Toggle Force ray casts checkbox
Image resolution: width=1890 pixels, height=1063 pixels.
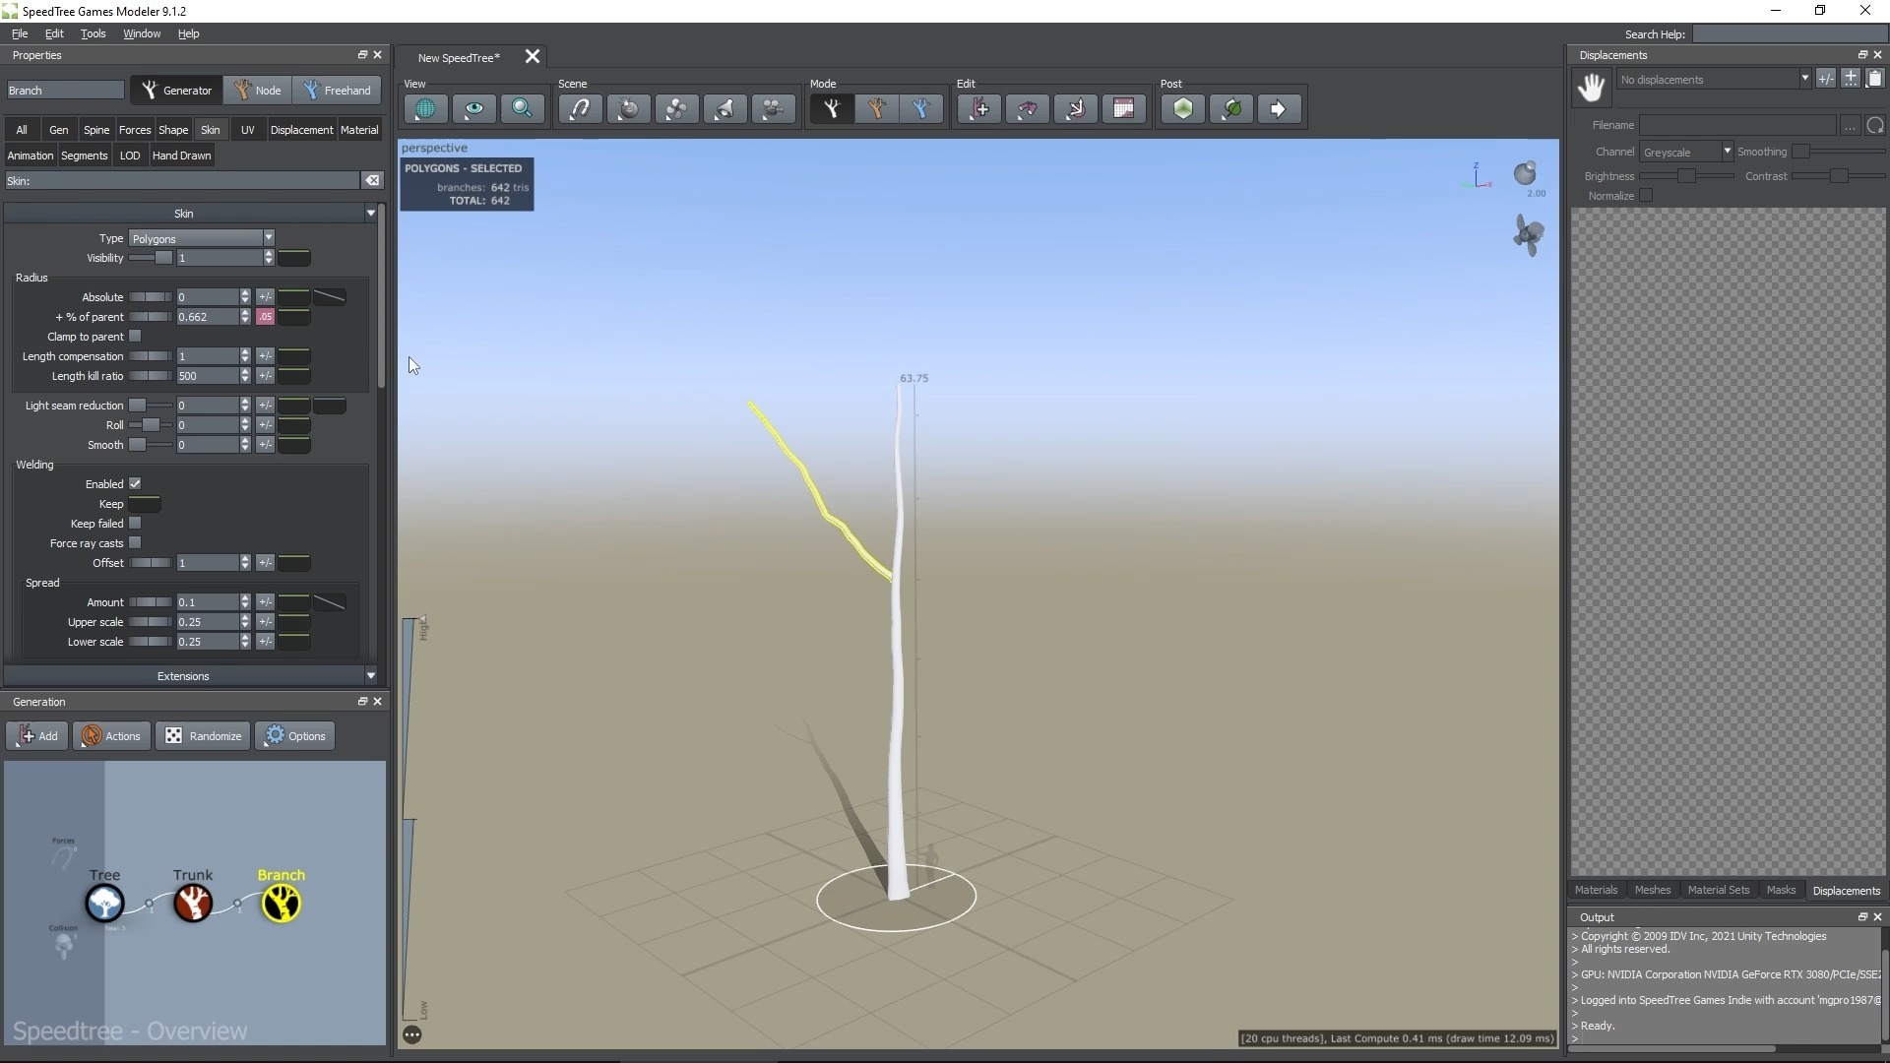[x=135, y=543]
